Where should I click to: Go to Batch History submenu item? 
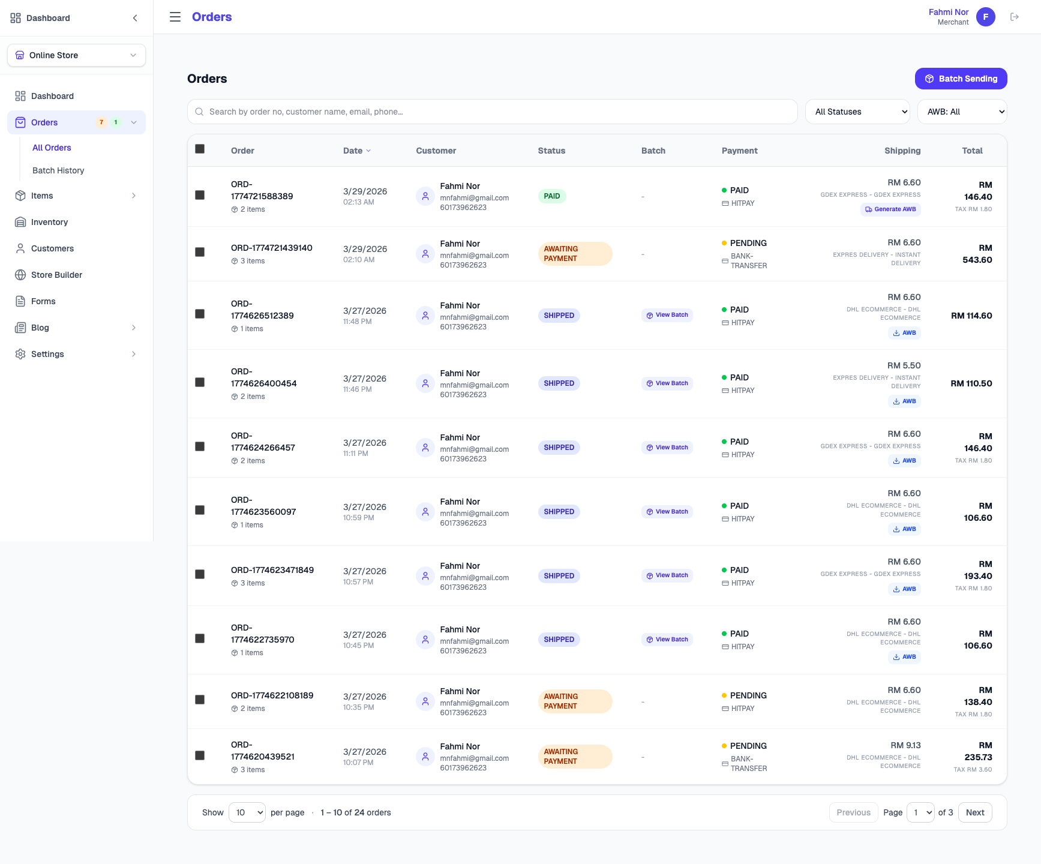(58, 170)
